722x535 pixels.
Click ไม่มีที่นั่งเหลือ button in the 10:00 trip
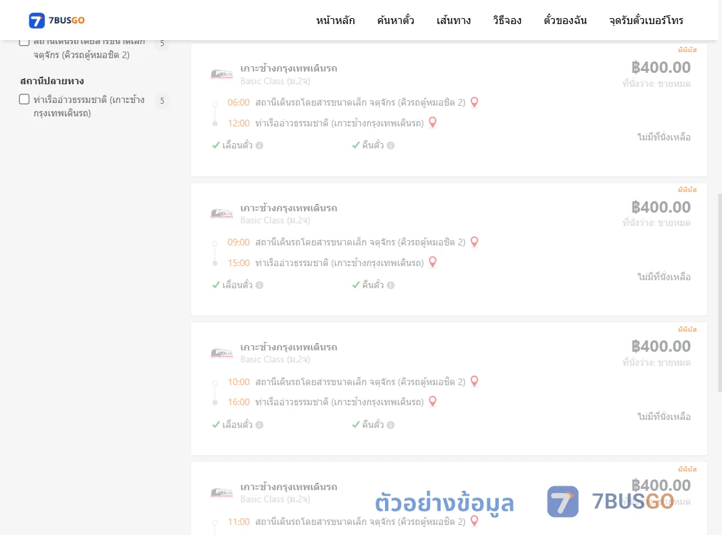[x=664, y=416]
